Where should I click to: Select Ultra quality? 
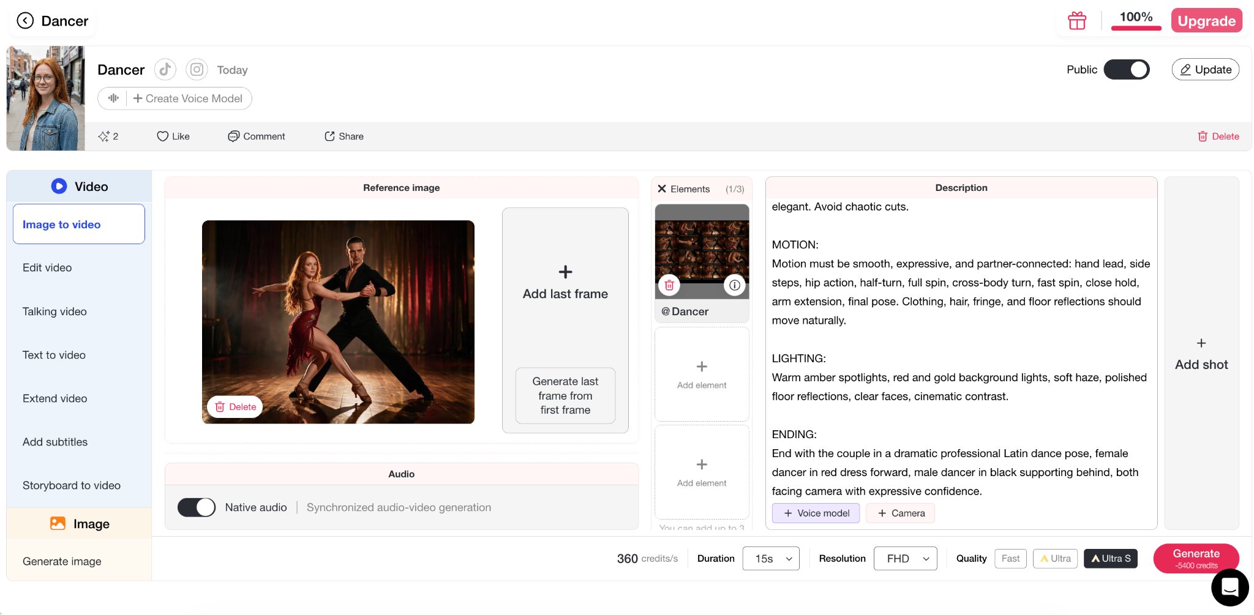pos(1055,559)
